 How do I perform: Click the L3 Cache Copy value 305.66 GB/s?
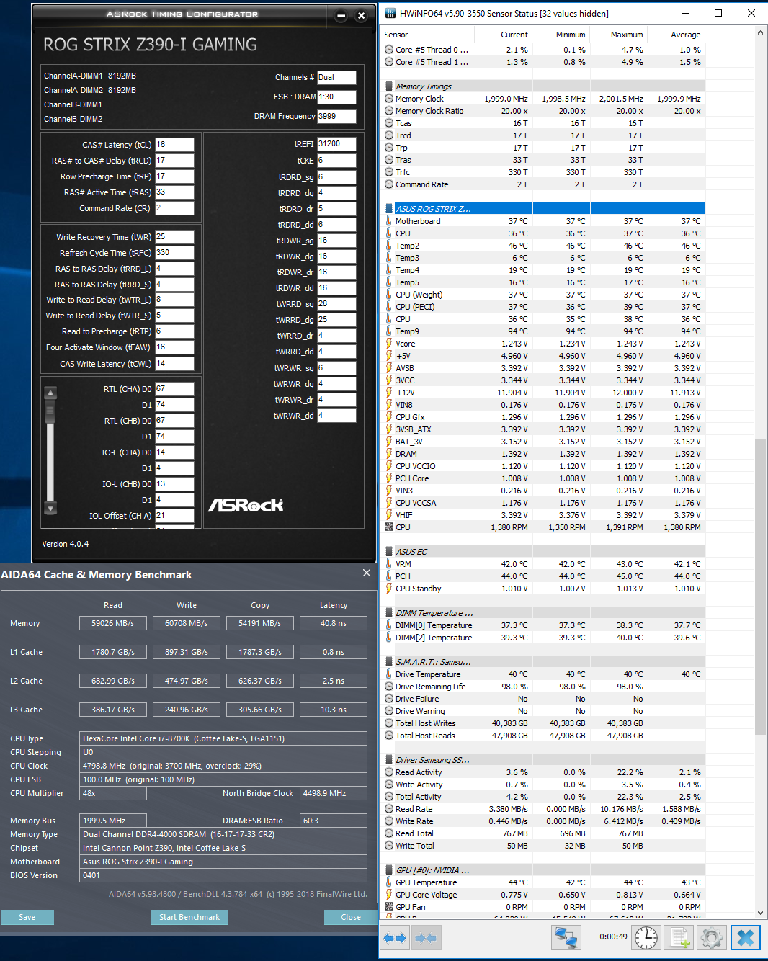coord(260,710)
